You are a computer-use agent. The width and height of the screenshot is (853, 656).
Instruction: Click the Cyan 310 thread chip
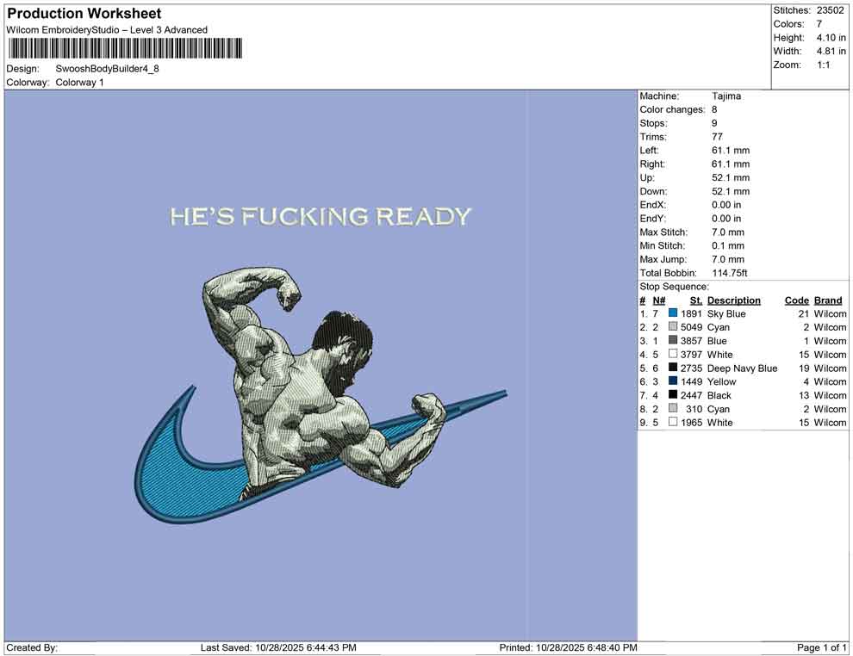[672, 409]
